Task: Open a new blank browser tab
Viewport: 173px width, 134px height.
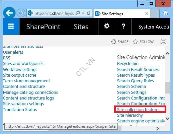Action: [x=155, y=14]
